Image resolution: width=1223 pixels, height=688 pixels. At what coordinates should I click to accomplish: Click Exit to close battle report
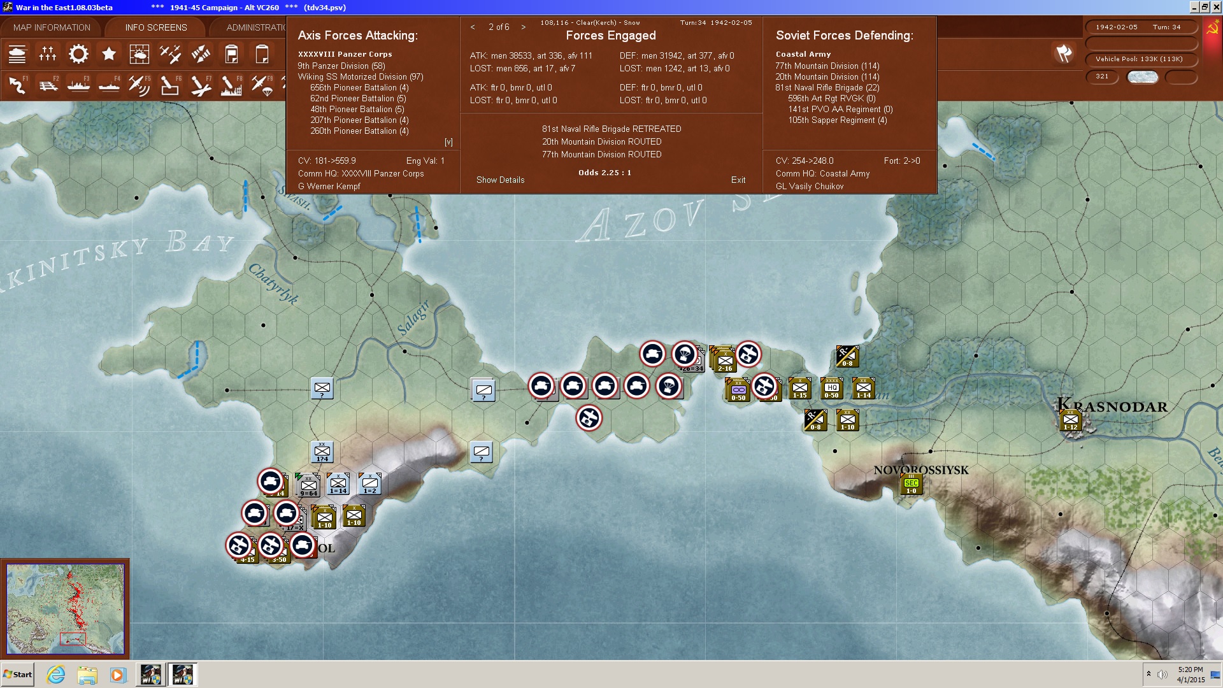tap(738, 180)
